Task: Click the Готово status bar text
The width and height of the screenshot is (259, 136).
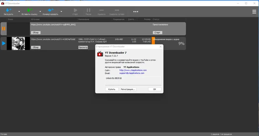Action: (x=4, y=134)
